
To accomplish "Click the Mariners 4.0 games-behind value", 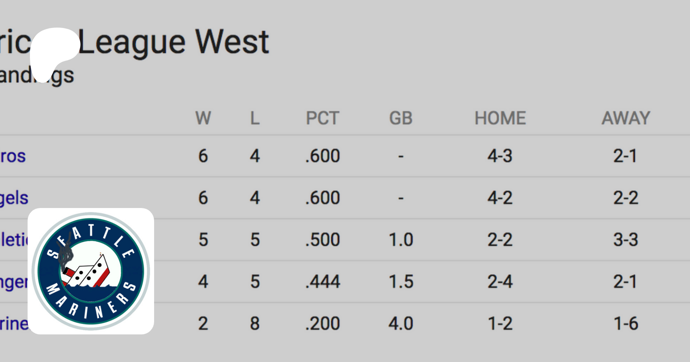I will [x=401, y=324].
